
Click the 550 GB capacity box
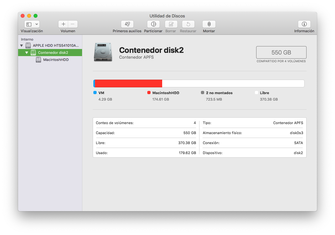(x=281, y=52)
